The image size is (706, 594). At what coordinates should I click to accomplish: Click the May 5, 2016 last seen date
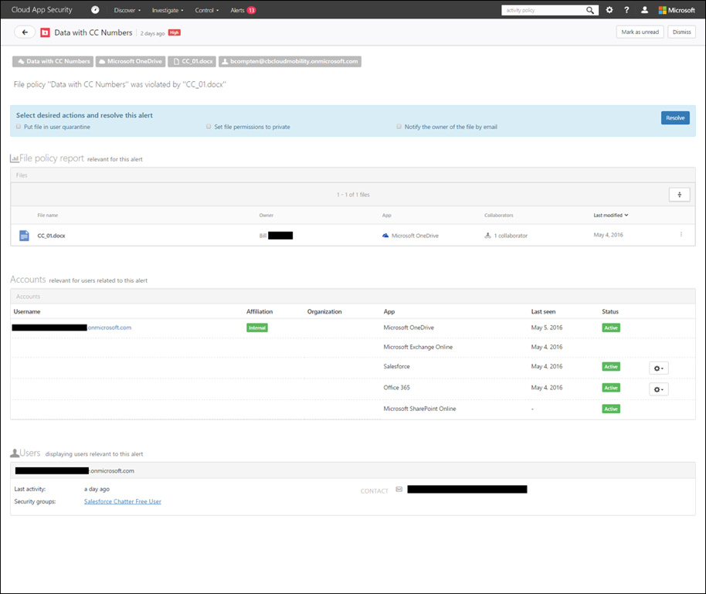(x=547, y=328)
